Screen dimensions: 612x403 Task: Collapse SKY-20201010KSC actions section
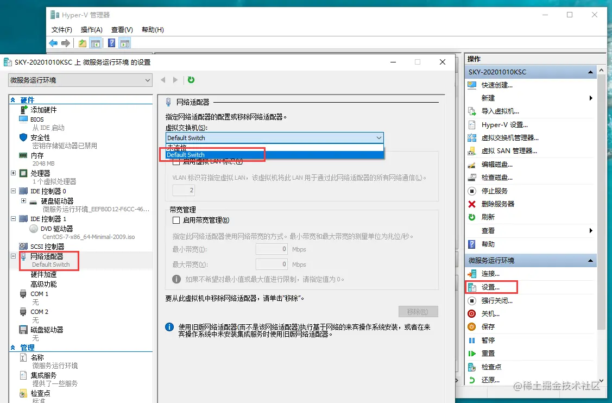coord(590,72)
